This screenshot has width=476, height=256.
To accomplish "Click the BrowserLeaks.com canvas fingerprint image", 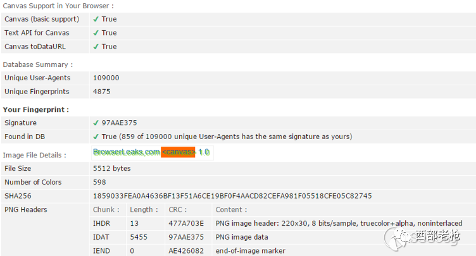I will pyautogui.click(x=153, y=152).
